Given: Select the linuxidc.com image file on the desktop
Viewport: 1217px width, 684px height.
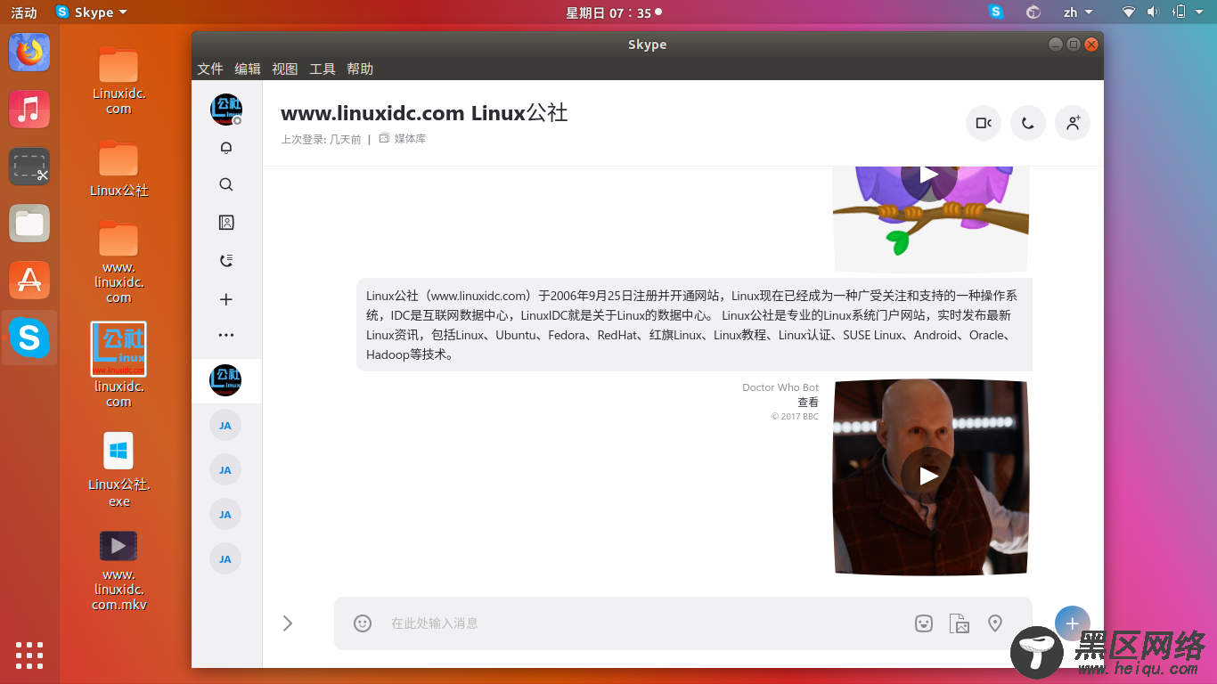Looking at the screenshot, I should (118, 365).
